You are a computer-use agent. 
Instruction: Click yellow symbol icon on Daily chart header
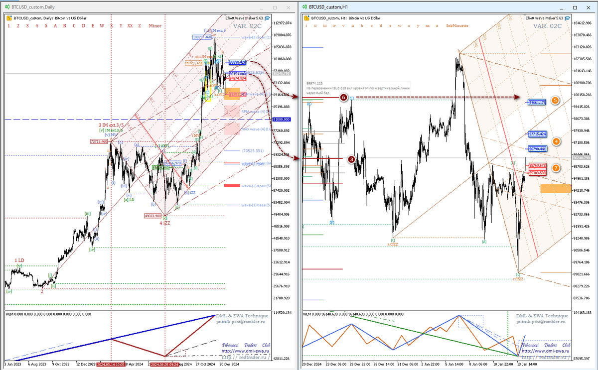pos(10,17)
